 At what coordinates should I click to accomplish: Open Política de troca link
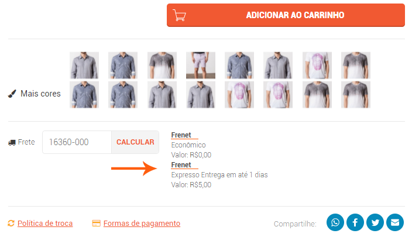(x=45, y=224)
